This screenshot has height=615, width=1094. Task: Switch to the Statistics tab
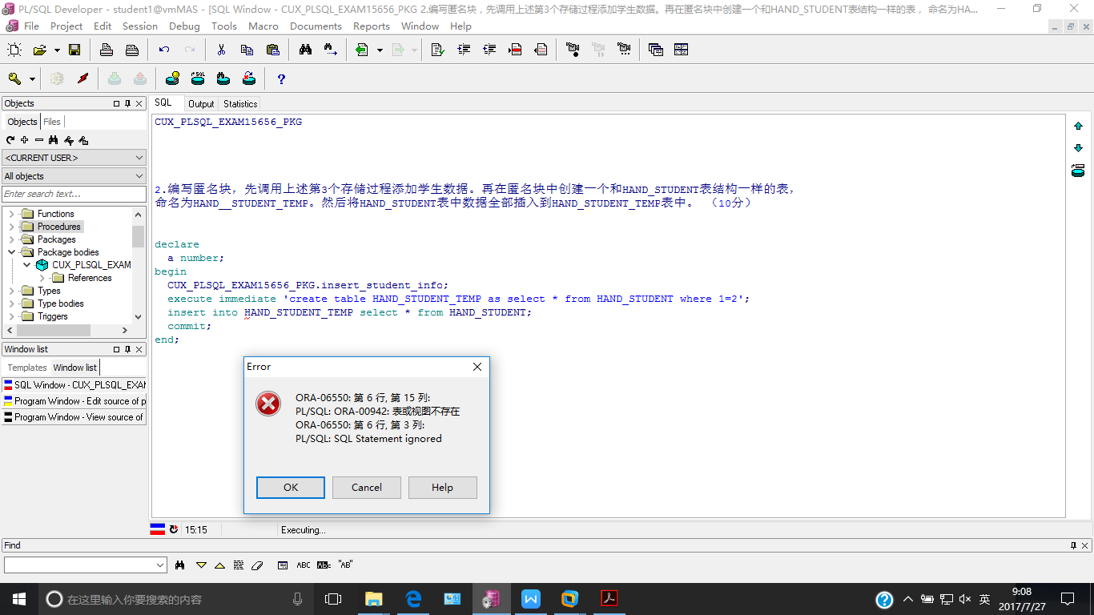point(240,104)
